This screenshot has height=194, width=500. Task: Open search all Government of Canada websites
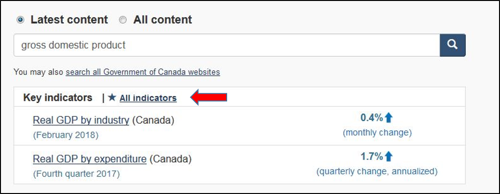142,72
